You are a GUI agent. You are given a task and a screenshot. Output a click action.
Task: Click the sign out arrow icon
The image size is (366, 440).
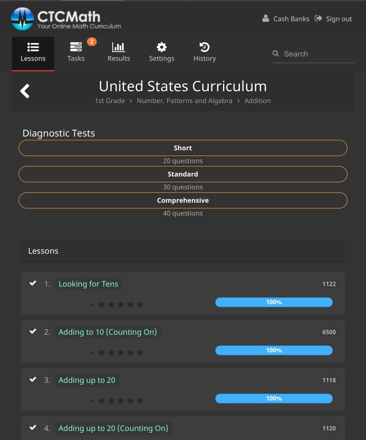(318, 18)
